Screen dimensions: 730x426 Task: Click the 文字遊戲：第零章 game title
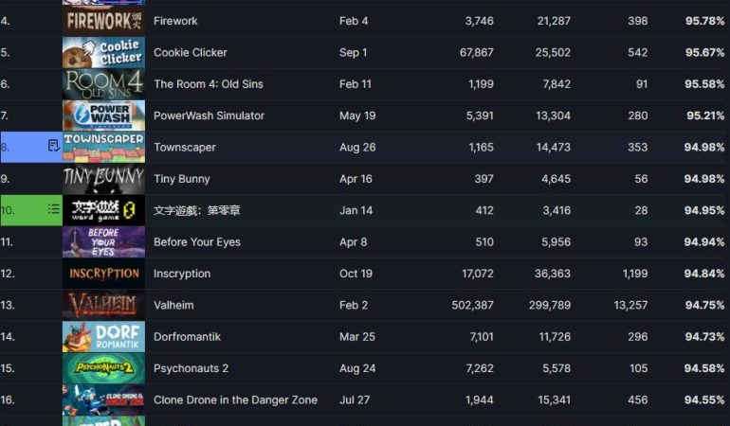[x=197, y=211]
